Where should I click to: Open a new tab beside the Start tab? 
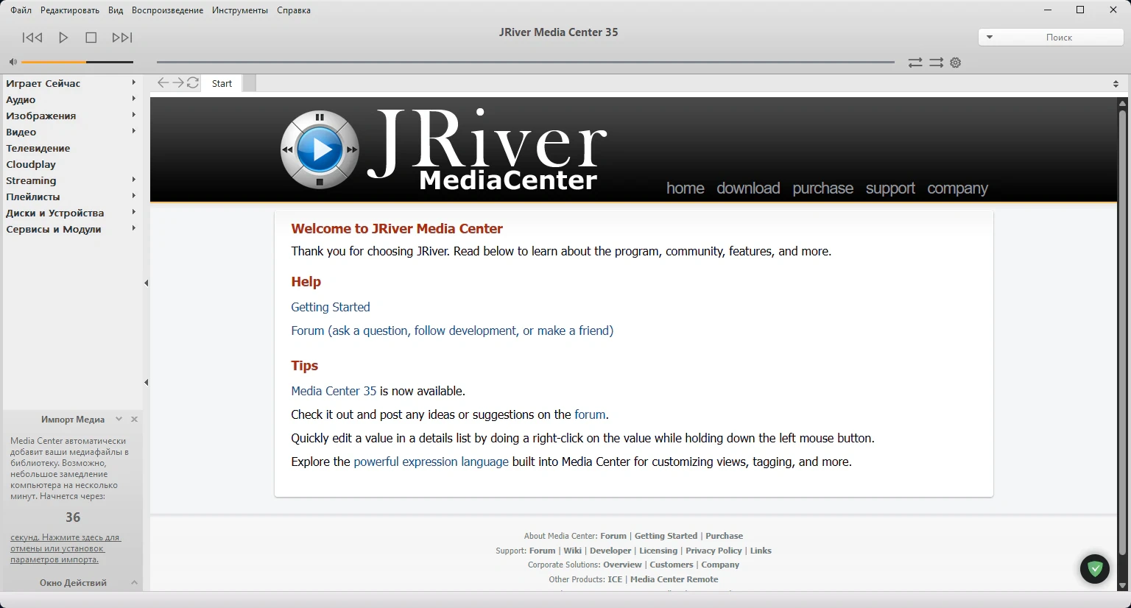[x=250, y=83]
